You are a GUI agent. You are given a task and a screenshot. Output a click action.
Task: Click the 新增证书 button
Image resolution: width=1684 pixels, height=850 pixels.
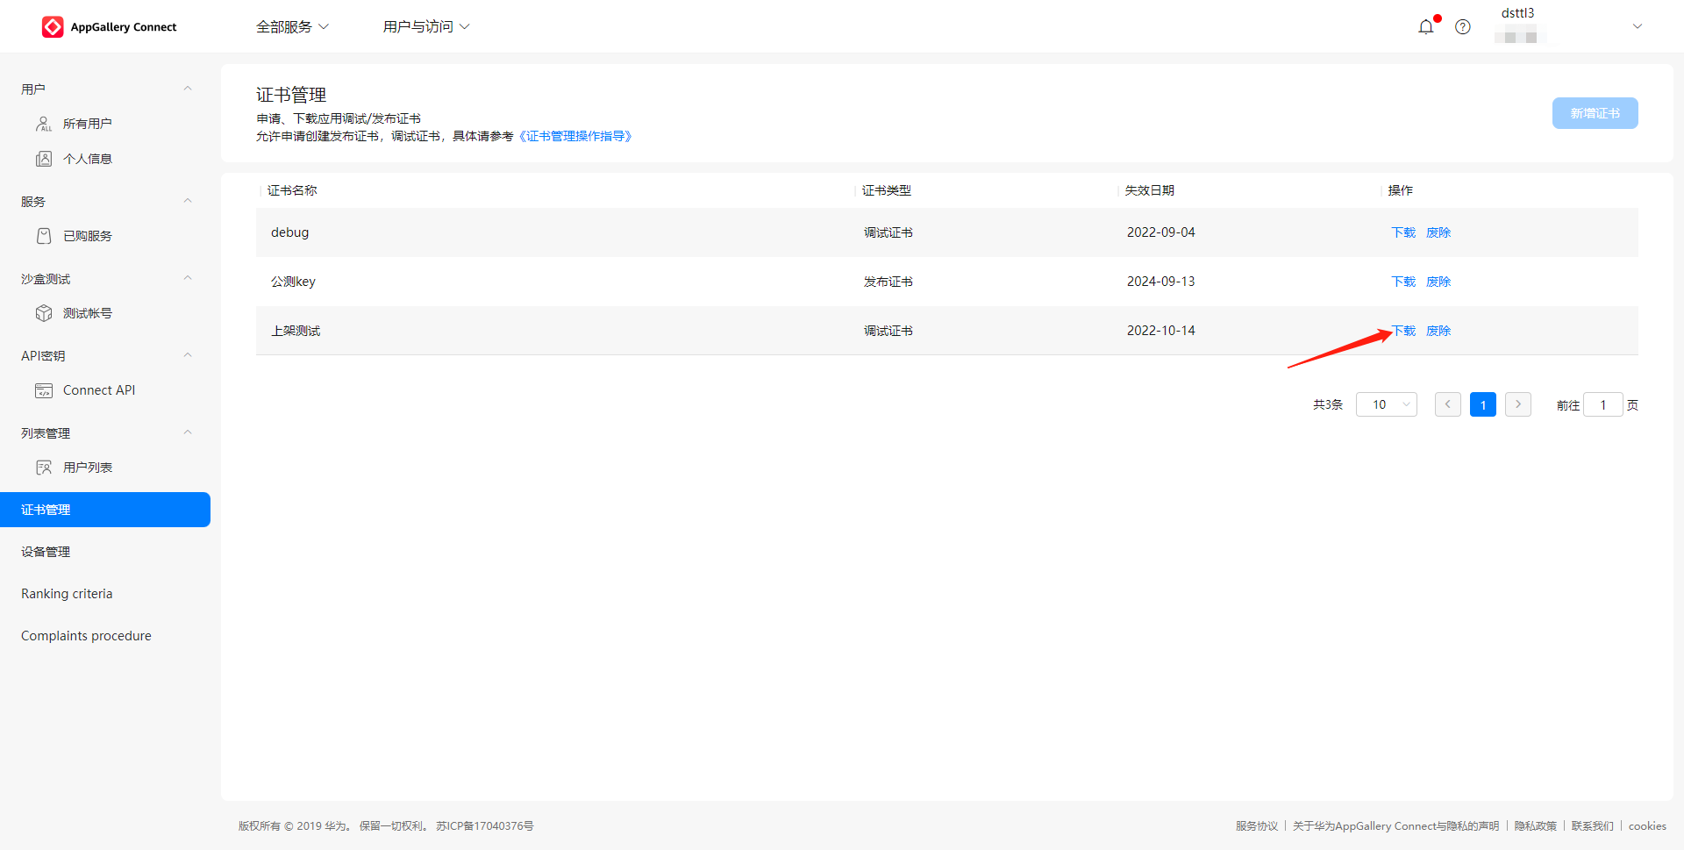(1595, 113)
